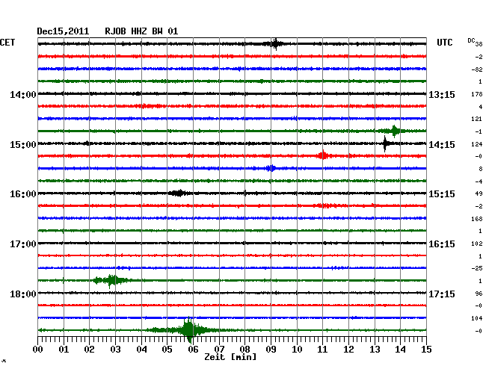Click the DC offset value "49"
This screenshot has height=369, width=486.
[479, 193]
